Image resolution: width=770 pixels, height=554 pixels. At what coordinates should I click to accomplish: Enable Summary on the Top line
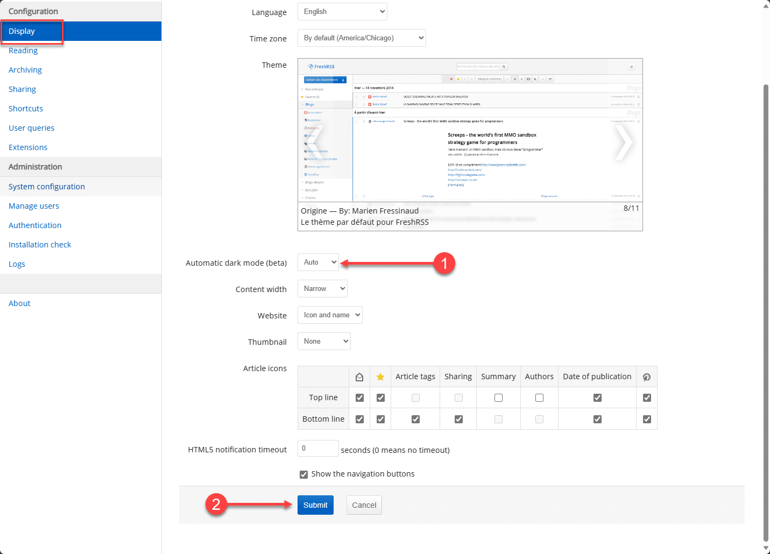coord(498,398)
